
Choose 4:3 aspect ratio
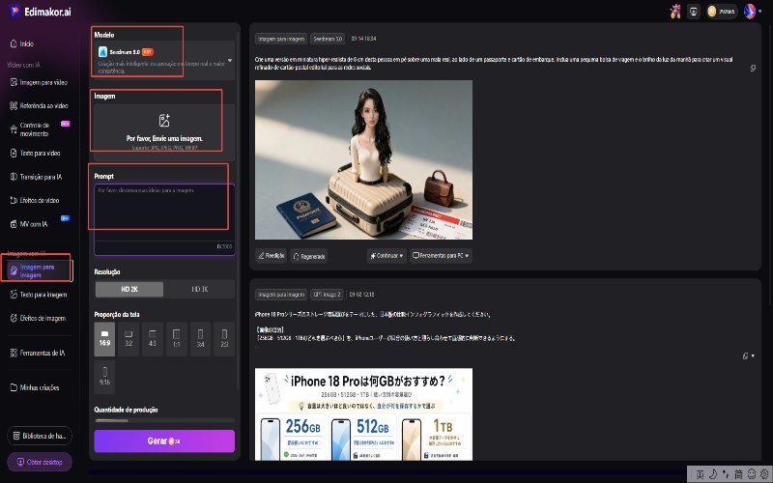coord(153,339)
